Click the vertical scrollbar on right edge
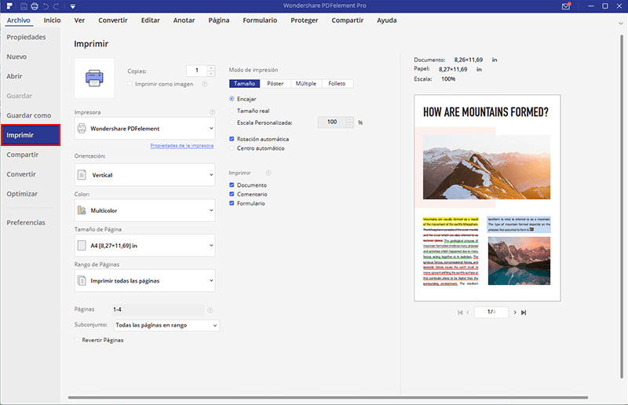Viewport: 628px width, 405px height. pyautogui.click(x=622, y=206)
